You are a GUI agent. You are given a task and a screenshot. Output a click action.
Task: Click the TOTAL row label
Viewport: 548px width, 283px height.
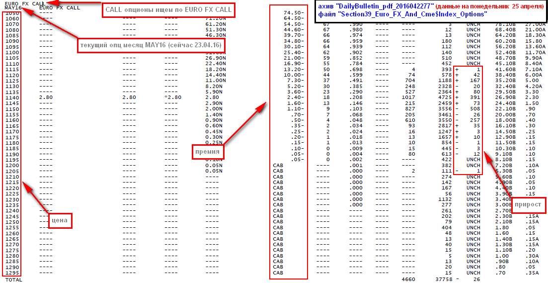[13, 280]
